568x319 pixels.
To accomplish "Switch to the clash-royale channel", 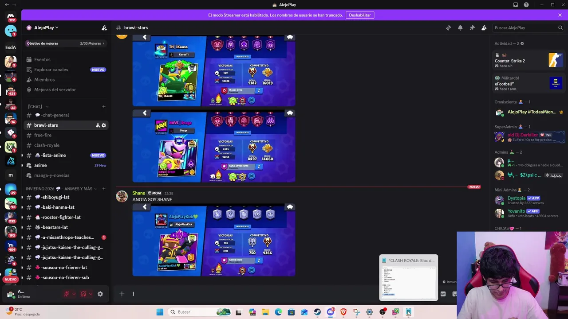I will (x=66, y=145).
